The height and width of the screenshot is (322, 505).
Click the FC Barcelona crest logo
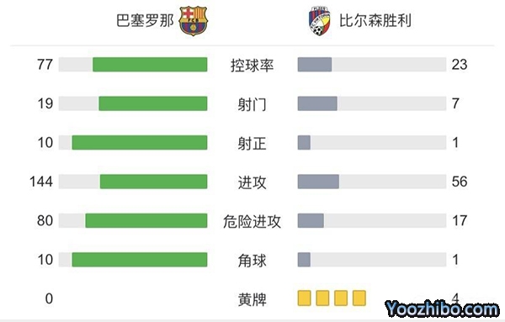193,21
